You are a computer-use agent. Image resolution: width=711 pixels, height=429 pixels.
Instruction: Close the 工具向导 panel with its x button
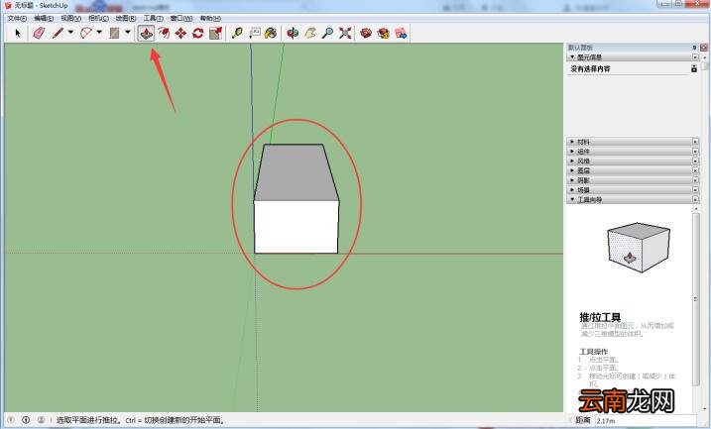[695, 199]
